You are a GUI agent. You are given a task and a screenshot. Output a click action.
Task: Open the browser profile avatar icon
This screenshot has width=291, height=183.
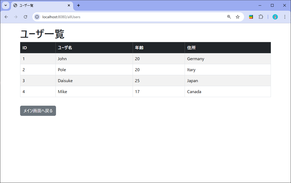[275, 17]
